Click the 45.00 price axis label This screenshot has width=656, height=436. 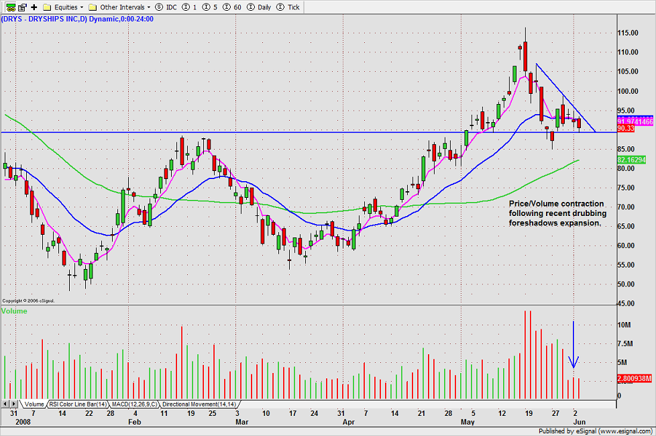626,304
